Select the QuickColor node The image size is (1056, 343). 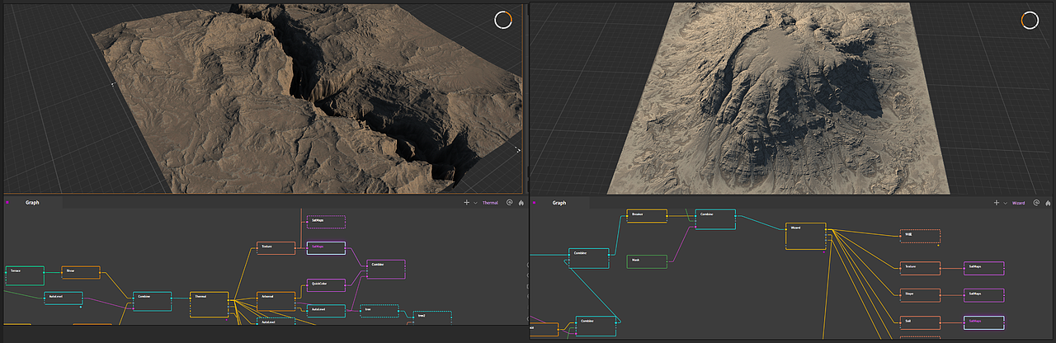326,285
